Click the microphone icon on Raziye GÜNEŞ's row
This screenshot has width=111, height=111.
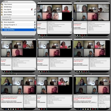[x=35, y=12]
